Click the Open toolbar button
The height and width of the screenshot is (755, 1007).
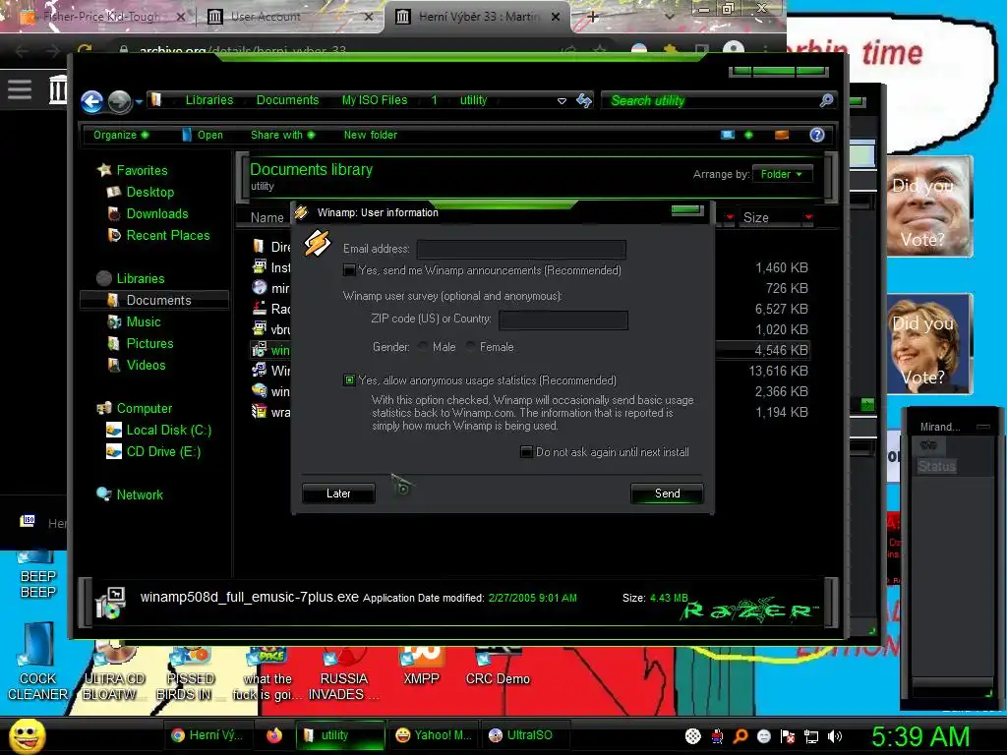click(x=203, y=135)
